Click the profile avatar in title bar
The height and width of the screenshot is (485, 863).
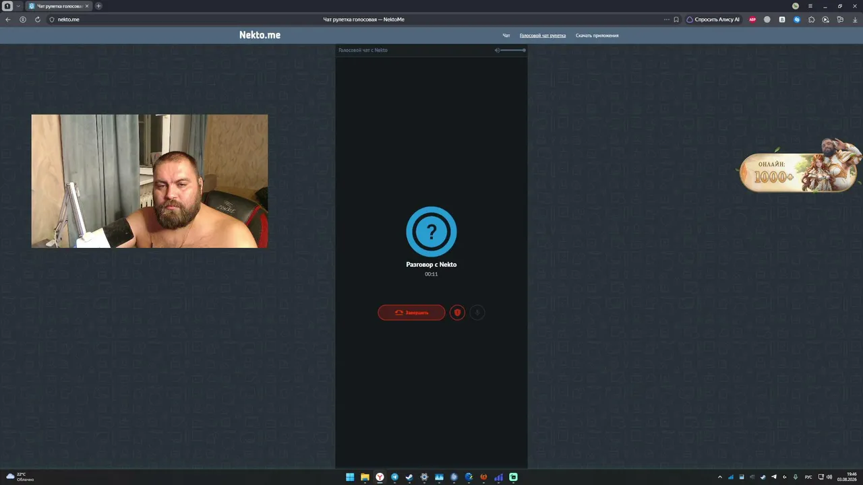click(x=796, y=6)
